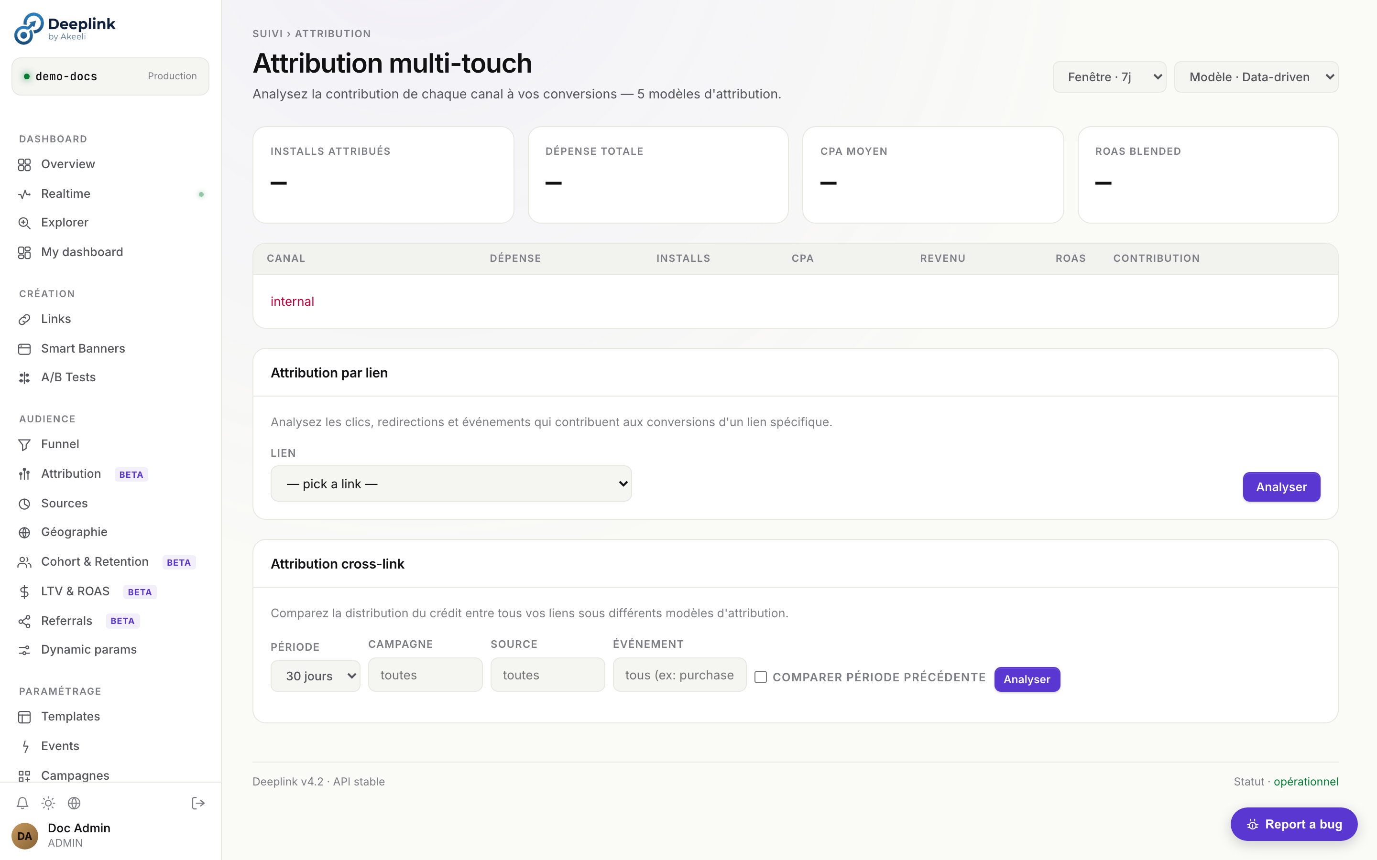This screenshot has width=1377, height=860.
Task: Click the Attribution sidebar icon
Action: (24, 474)
